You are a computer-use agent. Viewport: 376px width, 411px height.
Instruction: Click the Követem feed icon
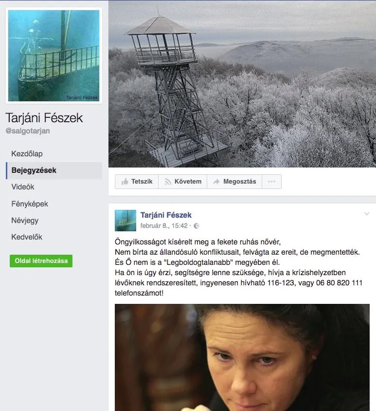point(168,181)
